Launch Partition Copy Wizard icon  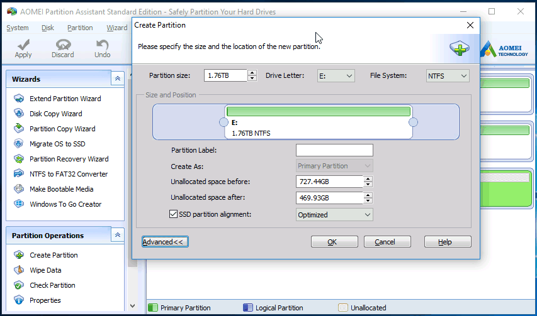click(x=19, y=129)
